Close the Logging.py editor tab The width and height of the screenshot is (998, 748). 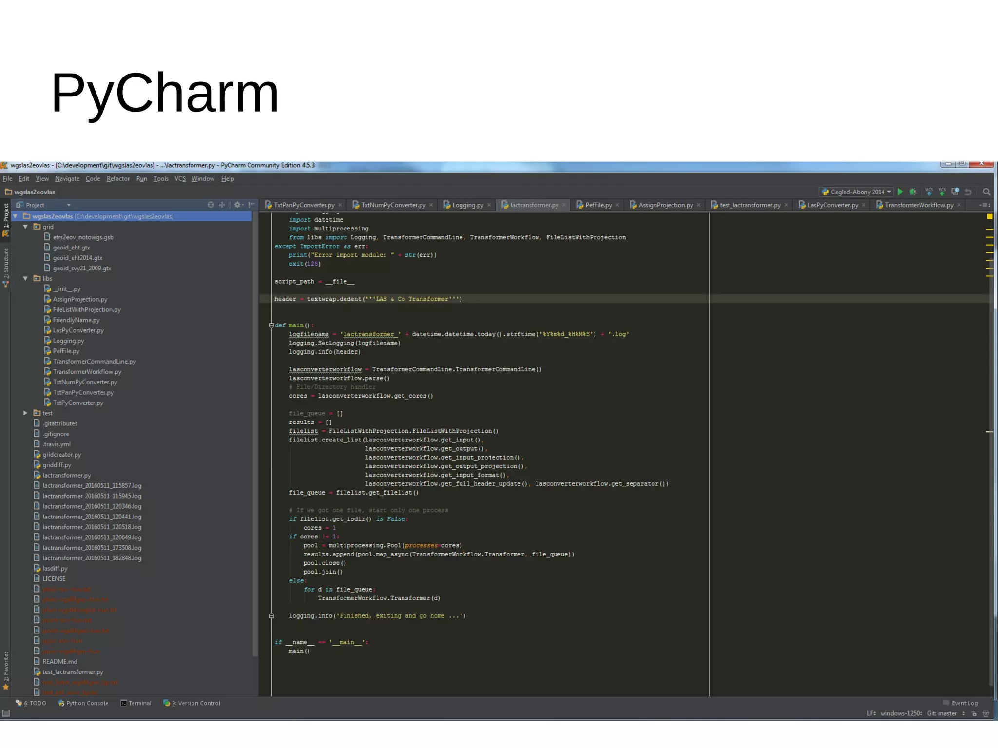coord(489,205)
